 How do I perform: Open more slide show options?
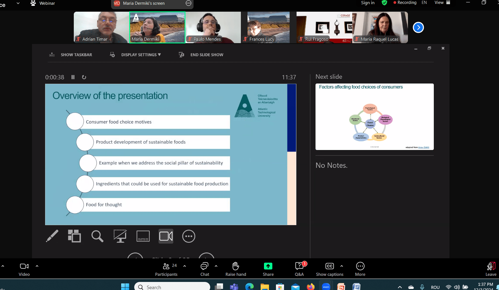pyautogui.click(x=189, y=236)
